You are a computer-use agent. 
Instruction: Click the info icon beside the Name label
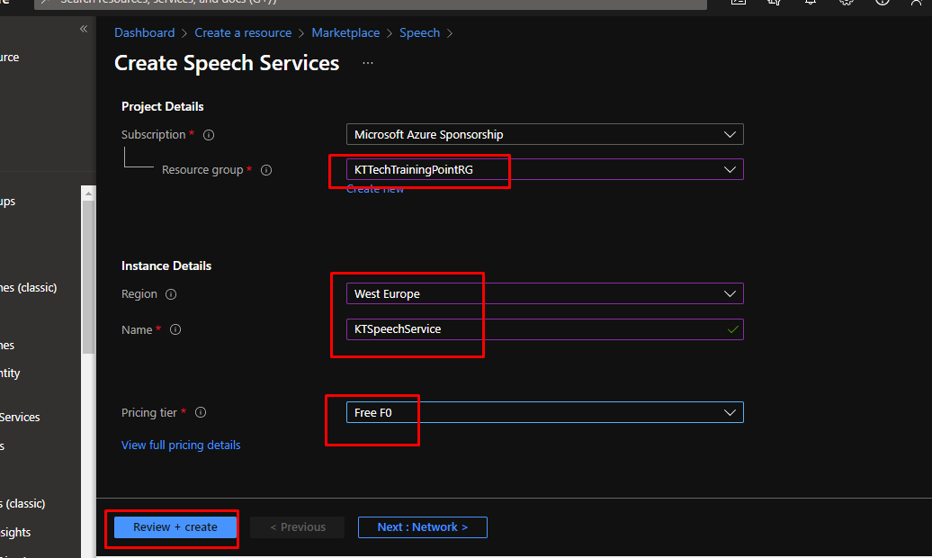(175, 330)
